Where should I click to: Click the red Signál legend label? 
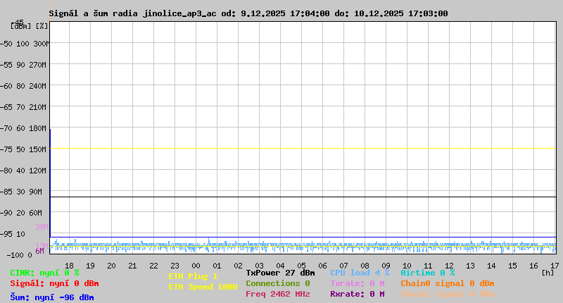pos(52,283)
